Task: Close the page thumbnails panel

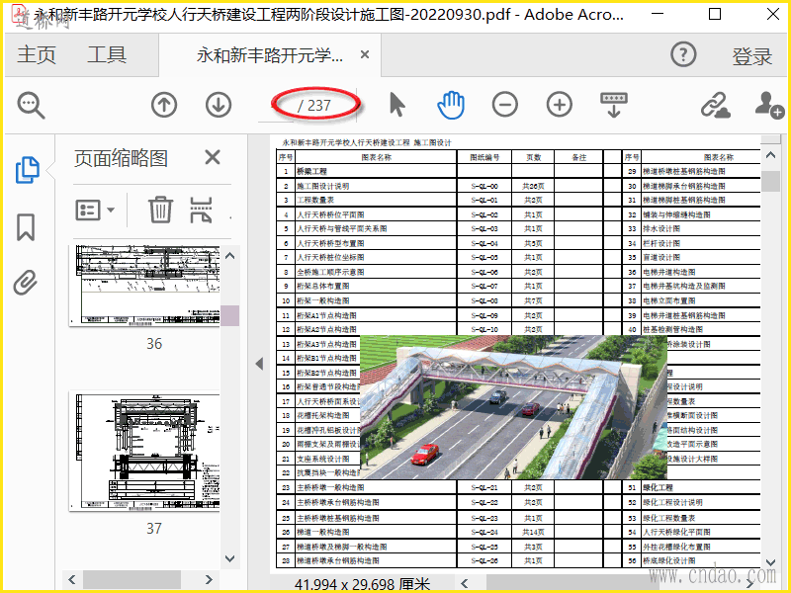Action: 213,157
